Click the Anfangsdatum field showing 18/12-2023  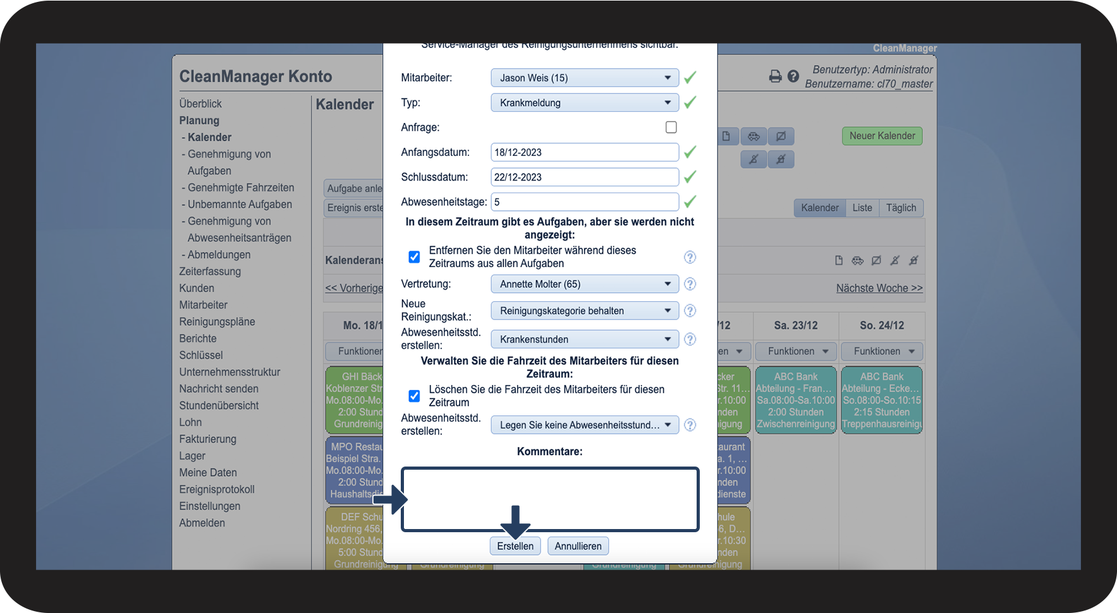585,152
